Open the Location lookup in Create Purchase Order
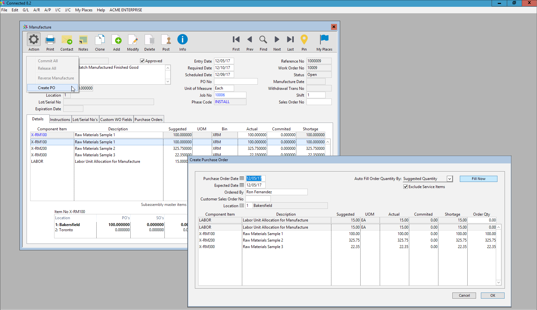Viewport: 537px width, 310px height. click(x=242, y=206)
